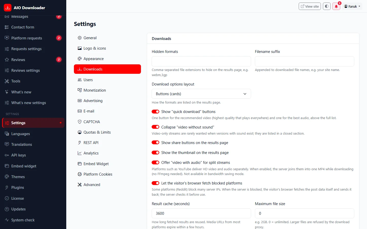This screenshot has height=229, width=367.
Task: Open Themes in the sidebar
Action: click(x=33, y=177)
